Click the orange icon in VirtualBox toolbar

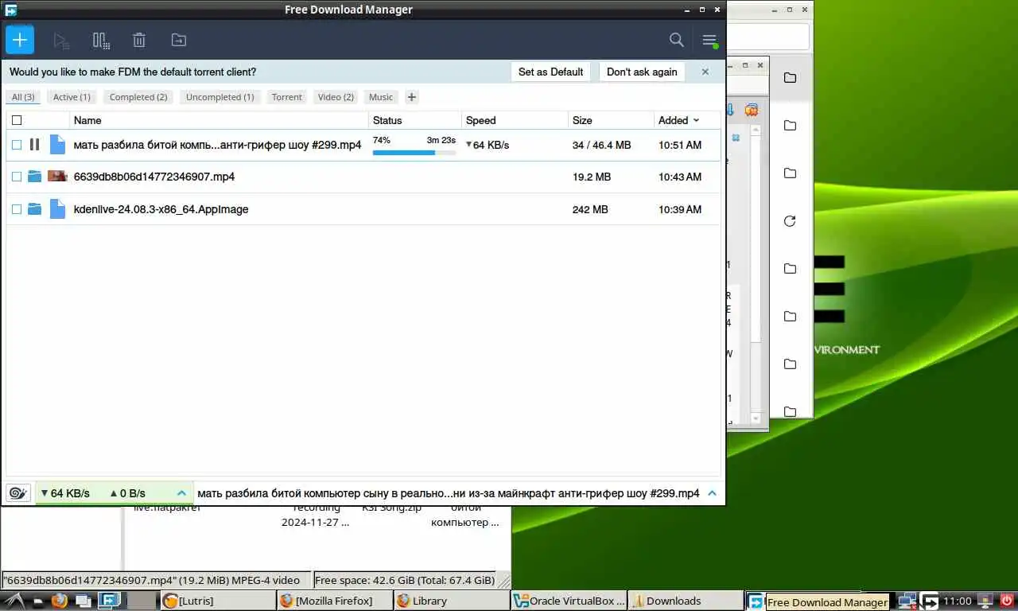(751, 110)
